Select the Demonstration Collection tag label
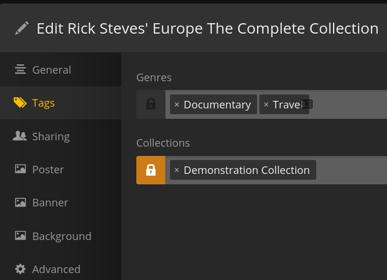The width and height of the screenshot is (387, 280). [x=247, y=170]
